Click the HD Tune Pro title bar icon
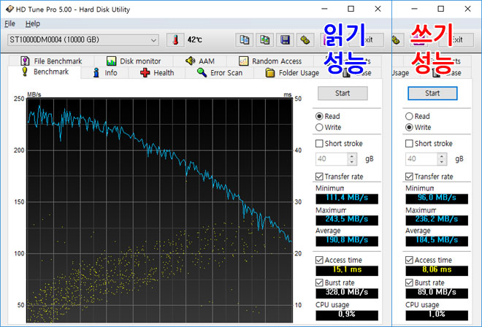 pos(9,9)
